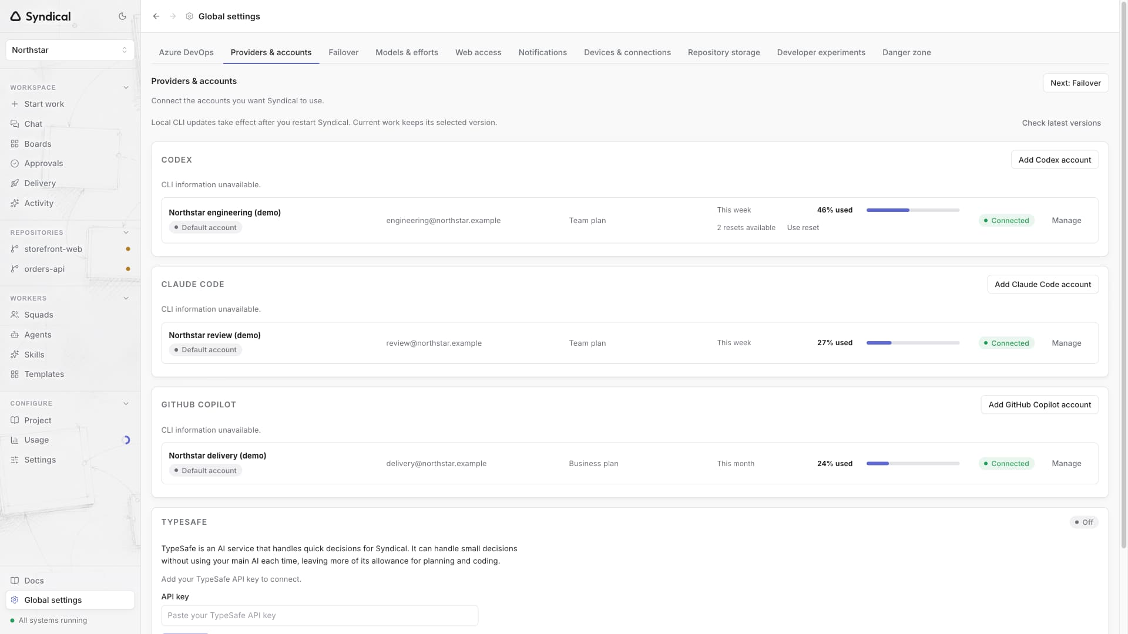Open the Approvals checkmark icon
This screenshot has height=634, width=1128.
pos(15,163)
